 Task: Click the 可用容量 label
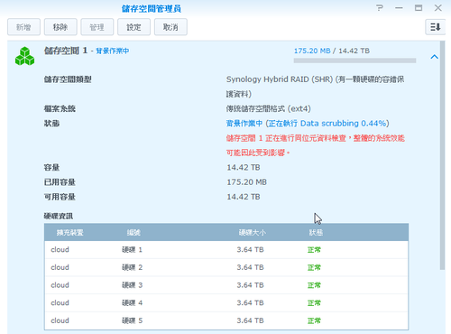60,197
